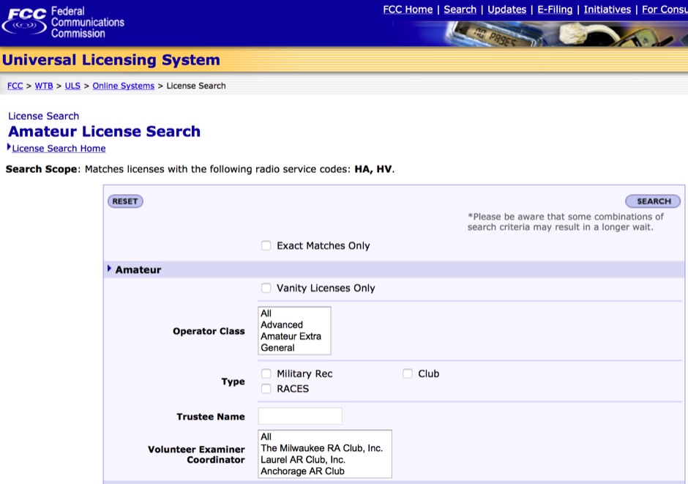Check Vanity Licenses Only option
Viewport: 688px width, 484px height.
click(x=266, y=288)
